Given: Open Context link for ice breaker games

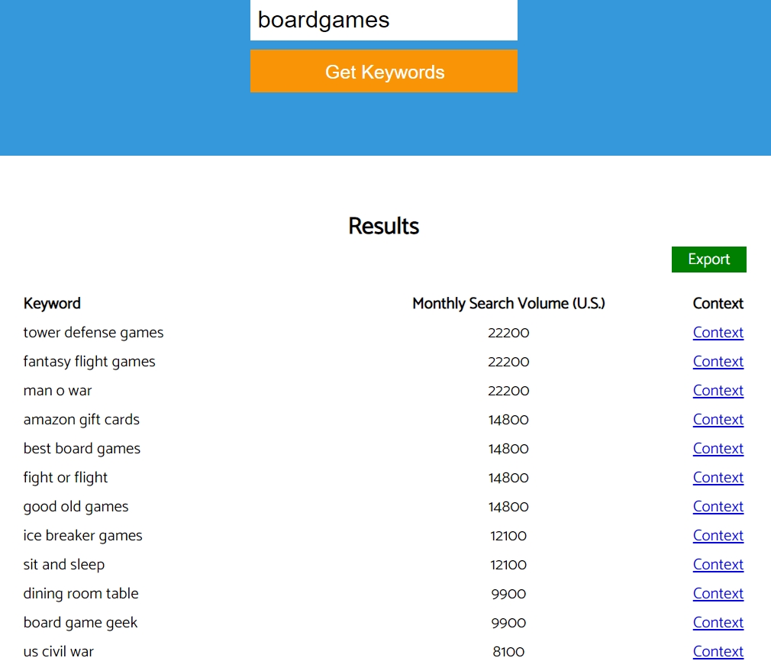Looking at the screenshot, I should point(718,536).
